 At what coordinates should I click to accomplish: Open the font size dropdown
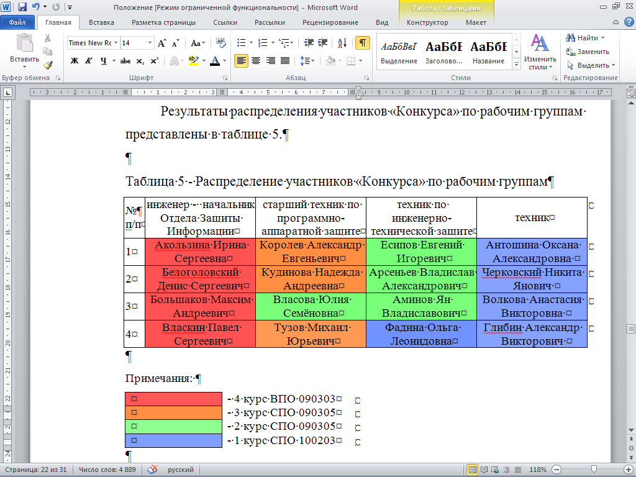[x=150, y=43]
